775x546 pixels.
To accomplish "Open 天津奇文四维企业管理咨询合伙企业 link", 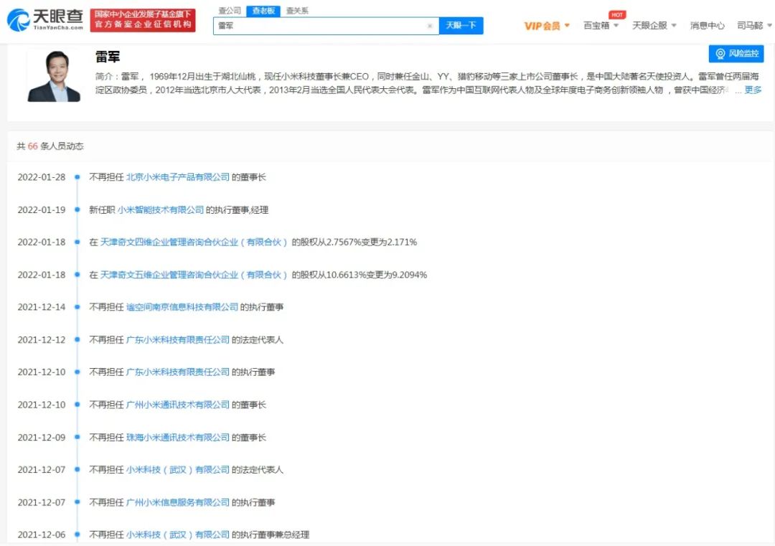I will [x=194, y=242].
